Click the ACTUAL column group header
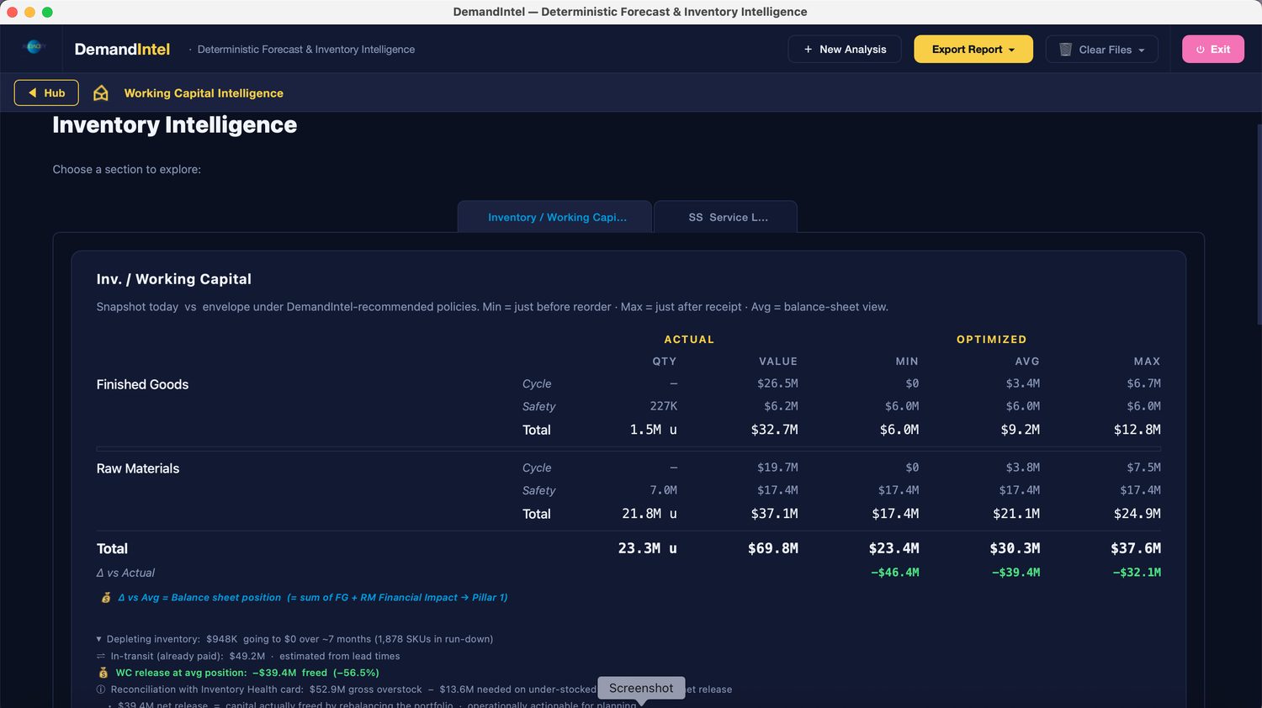 (689, 340)
